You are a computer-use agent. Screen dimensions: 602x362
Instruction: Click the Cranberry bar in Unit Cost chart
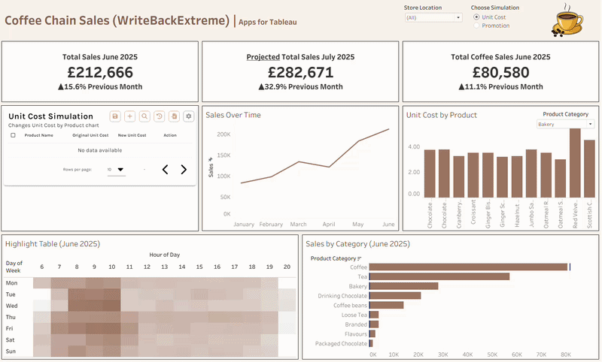[x=458, y=177]
